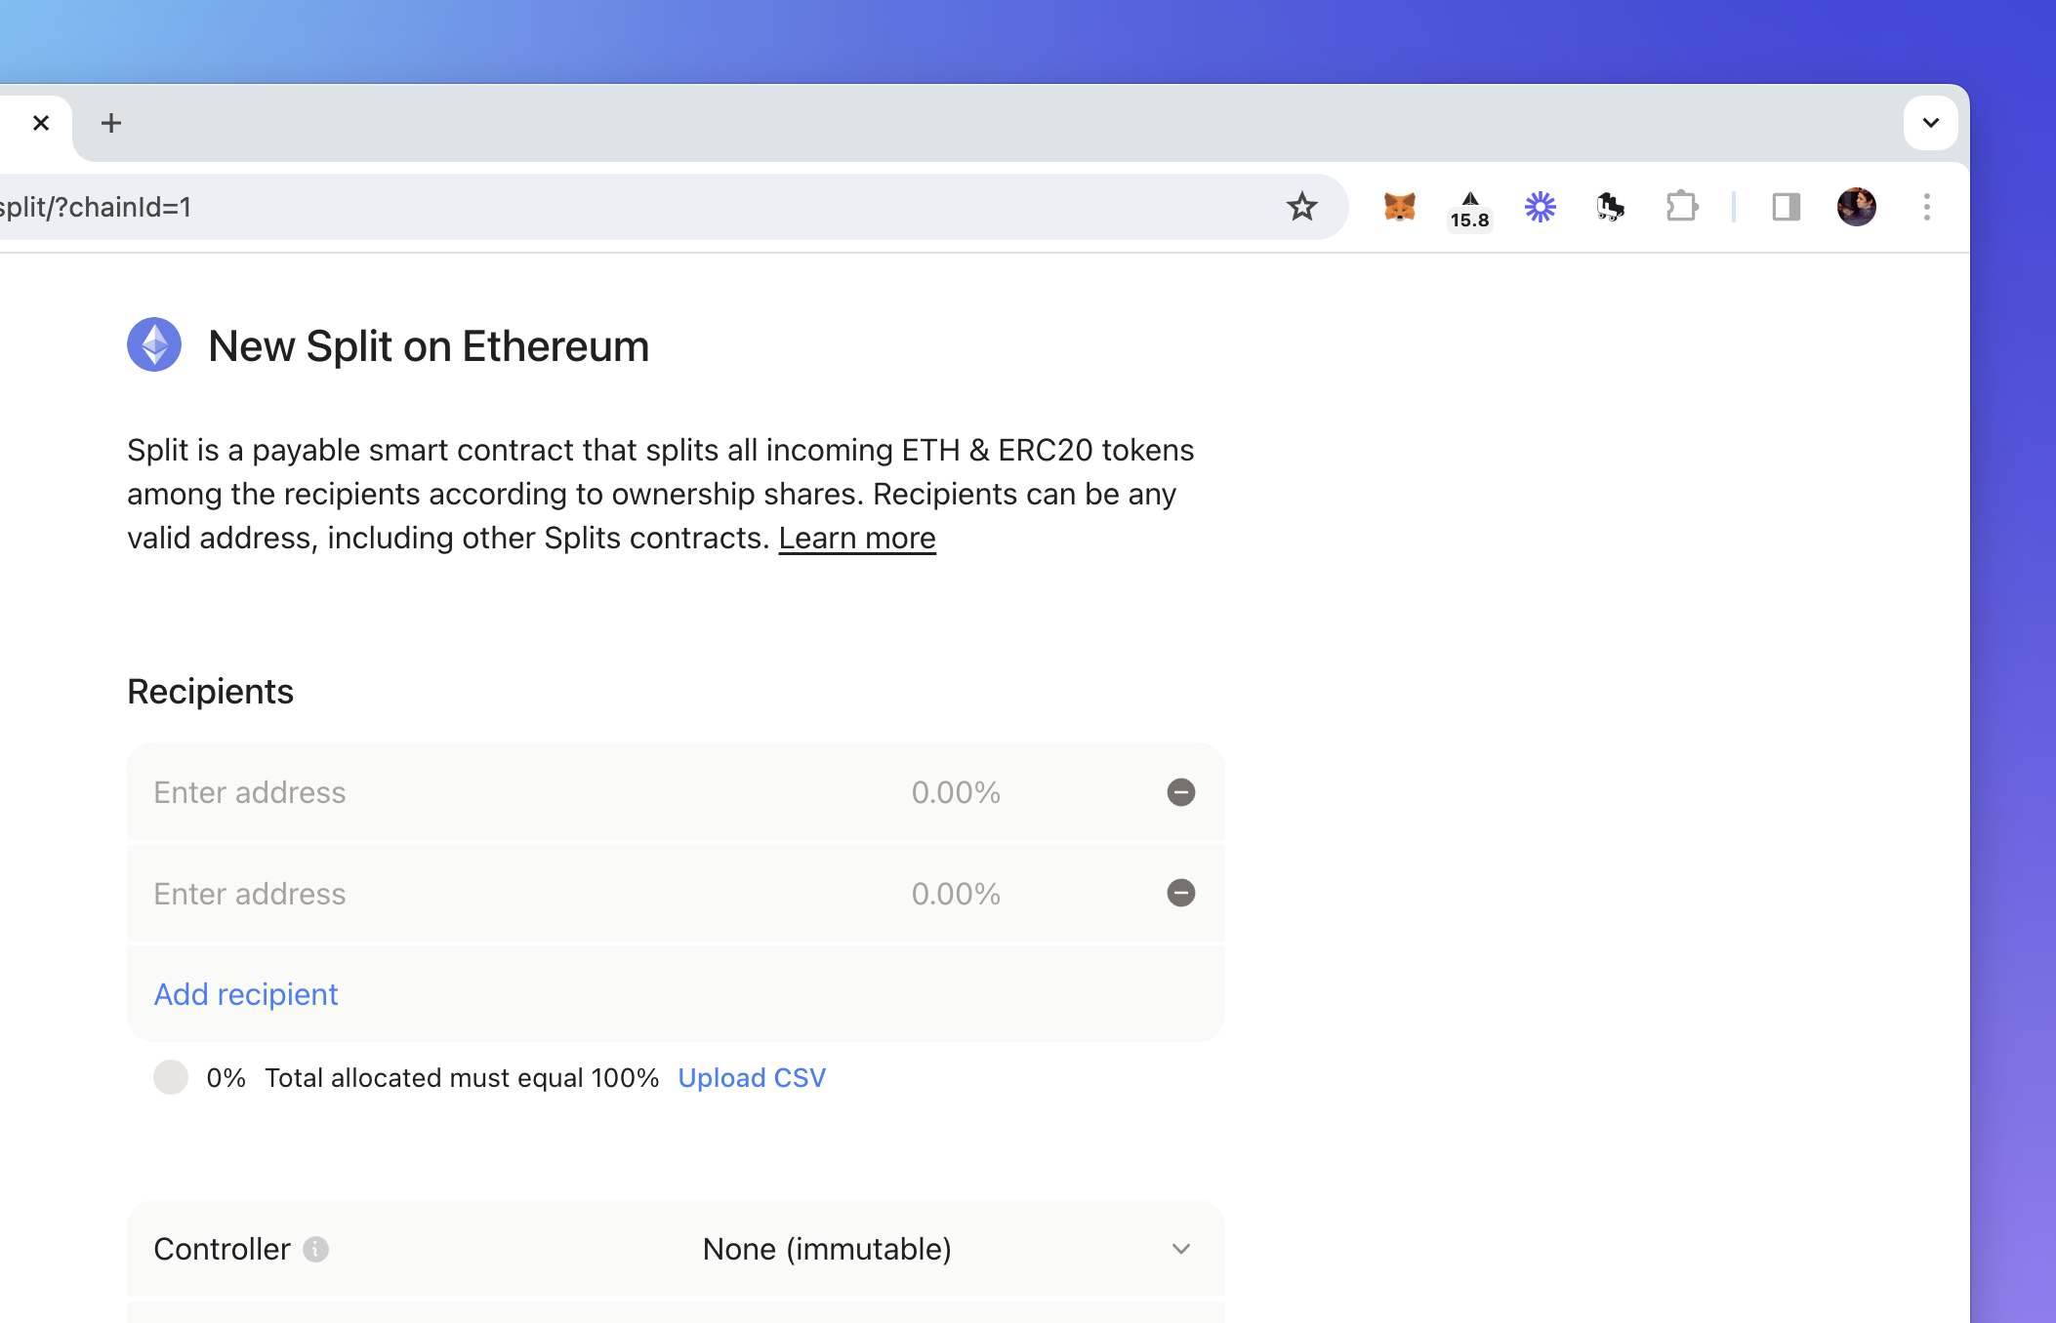Open the Extensions puzzle piece menu
The width and height of the screenshot is (2056, 1323).
[1681, 207]
